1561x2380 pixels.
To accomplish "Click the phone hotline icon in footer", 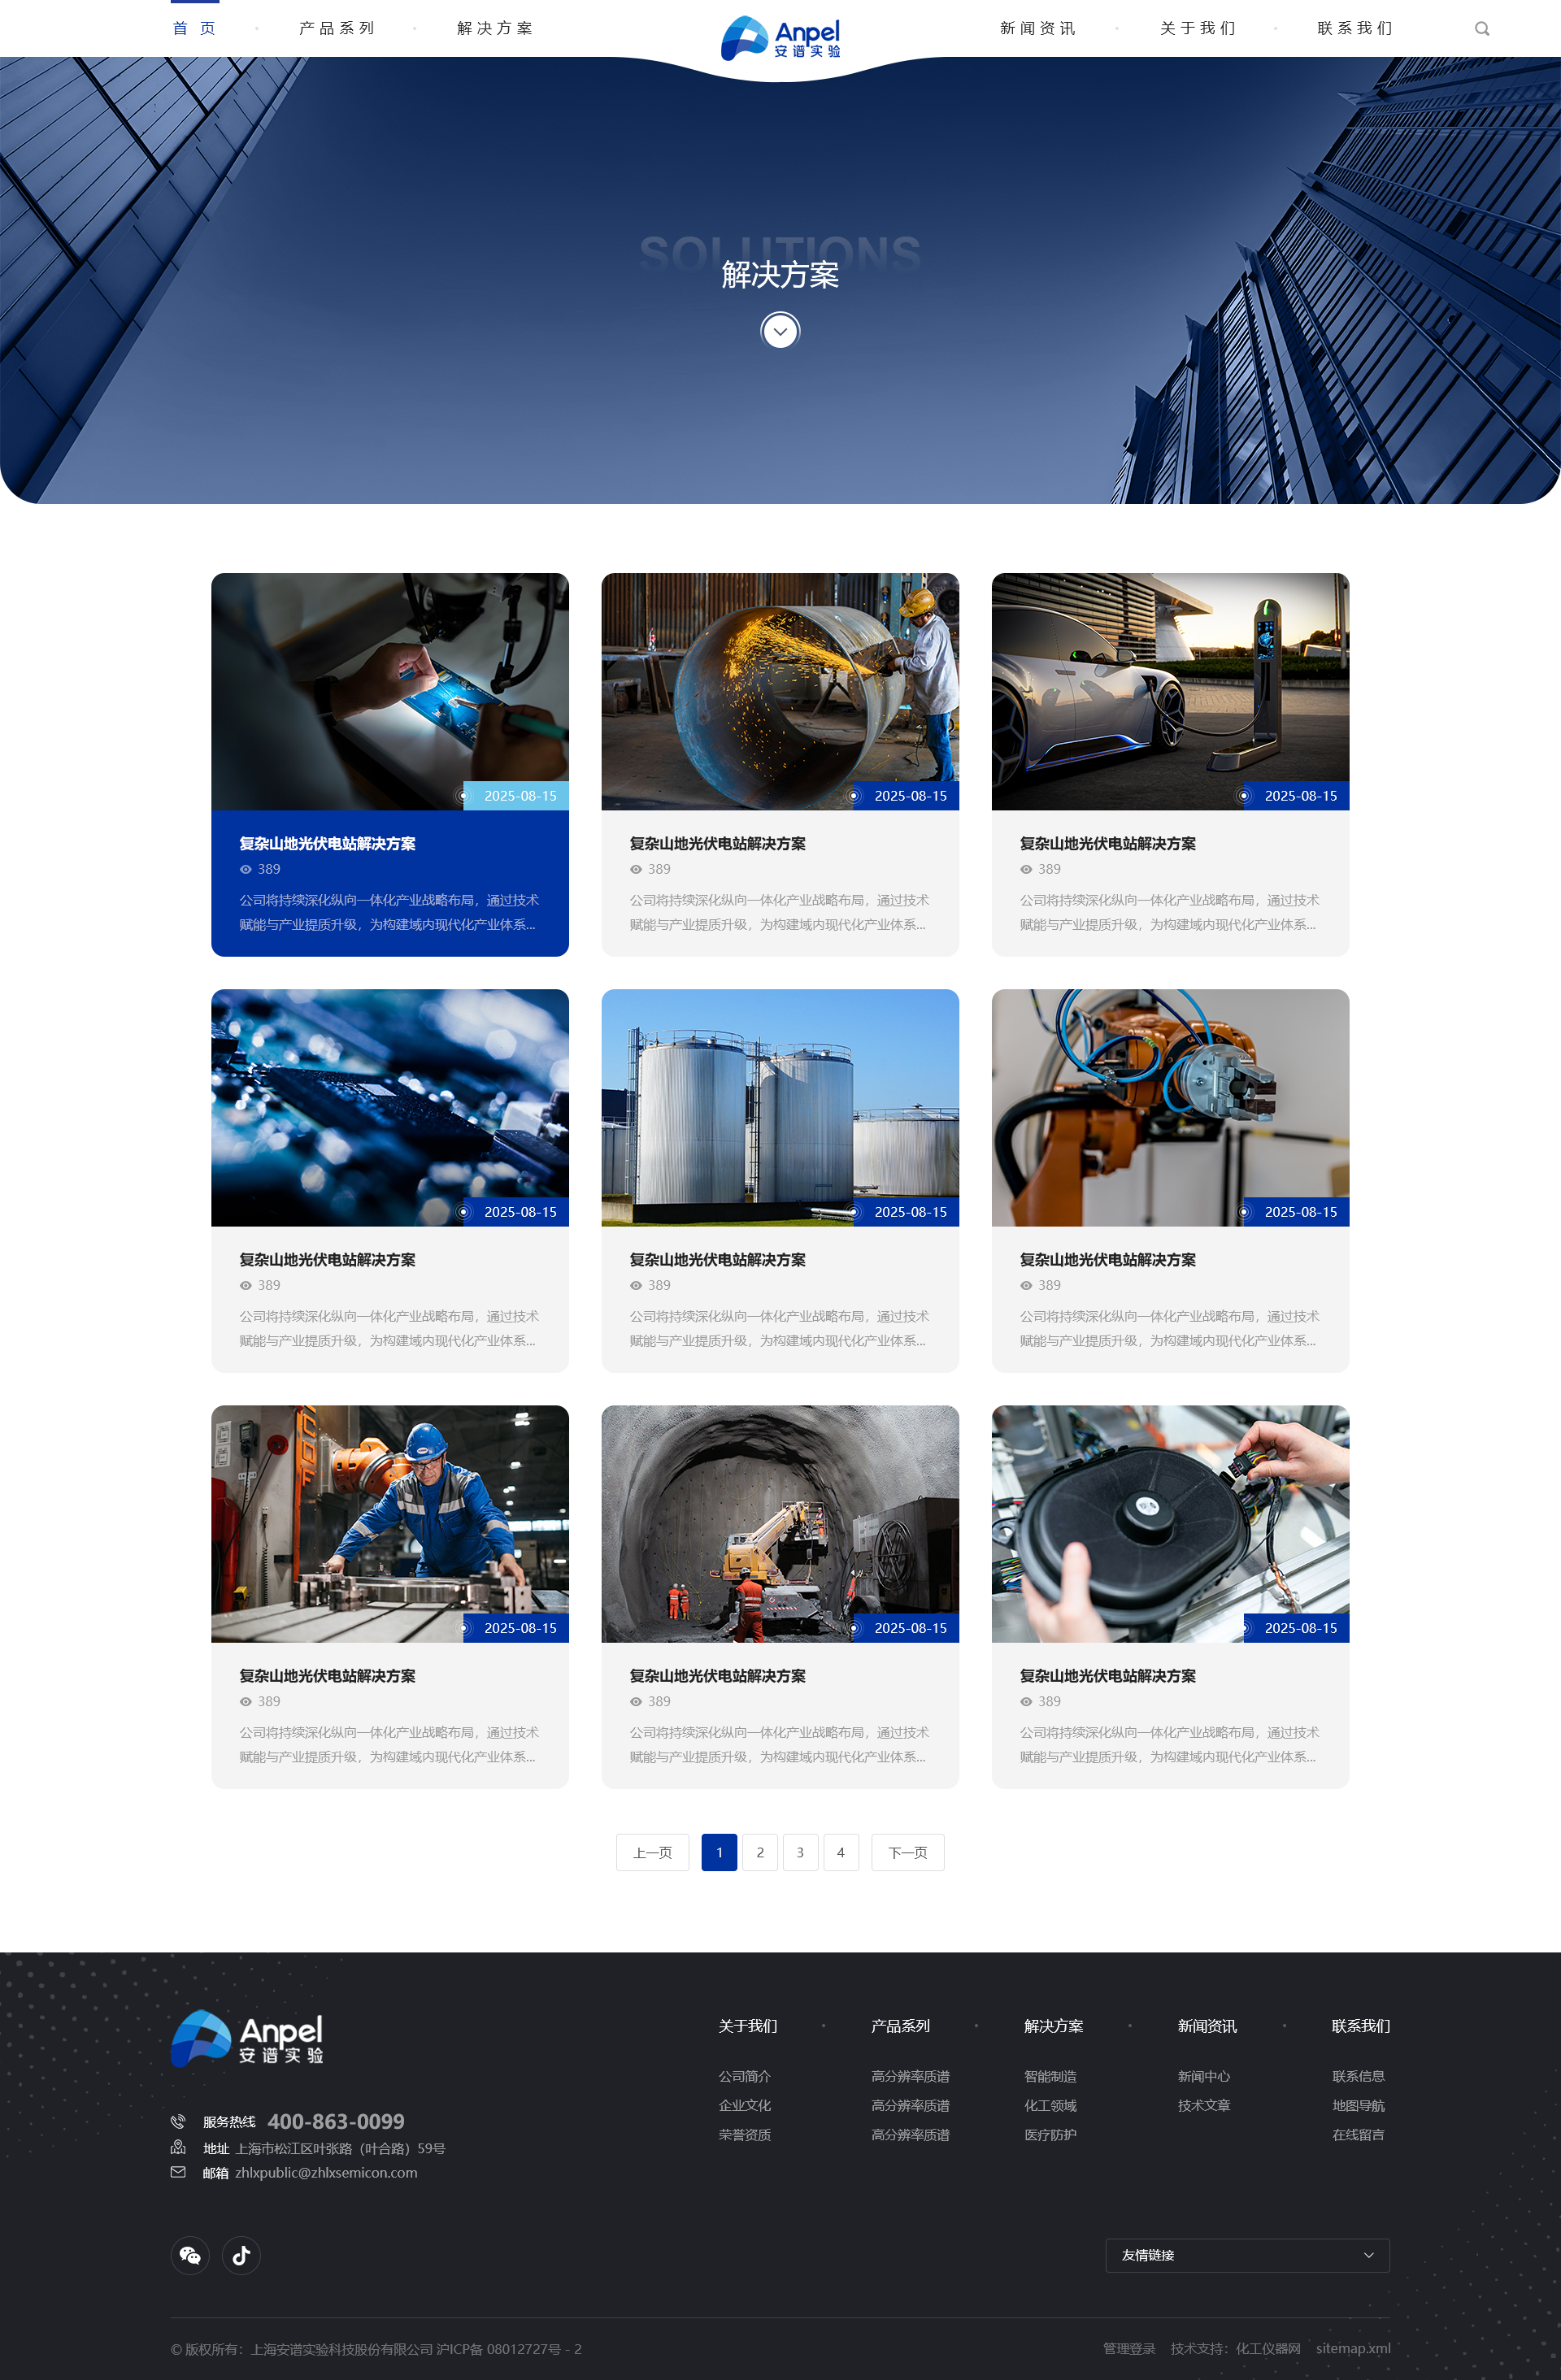I will coord(178,2121).
